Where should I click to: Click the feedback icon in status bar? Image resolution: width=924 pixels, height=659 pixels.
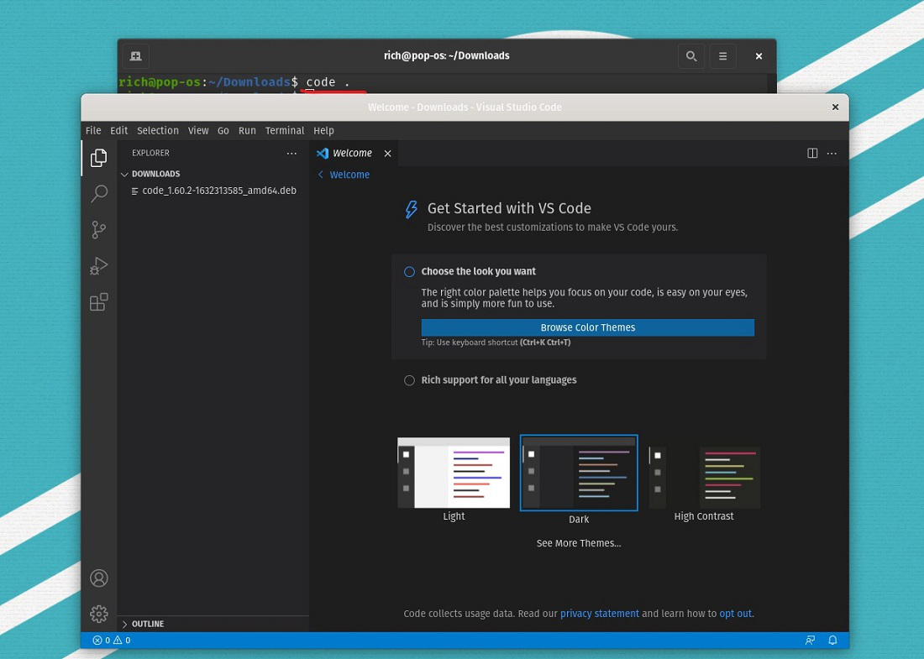pos(811,641)
